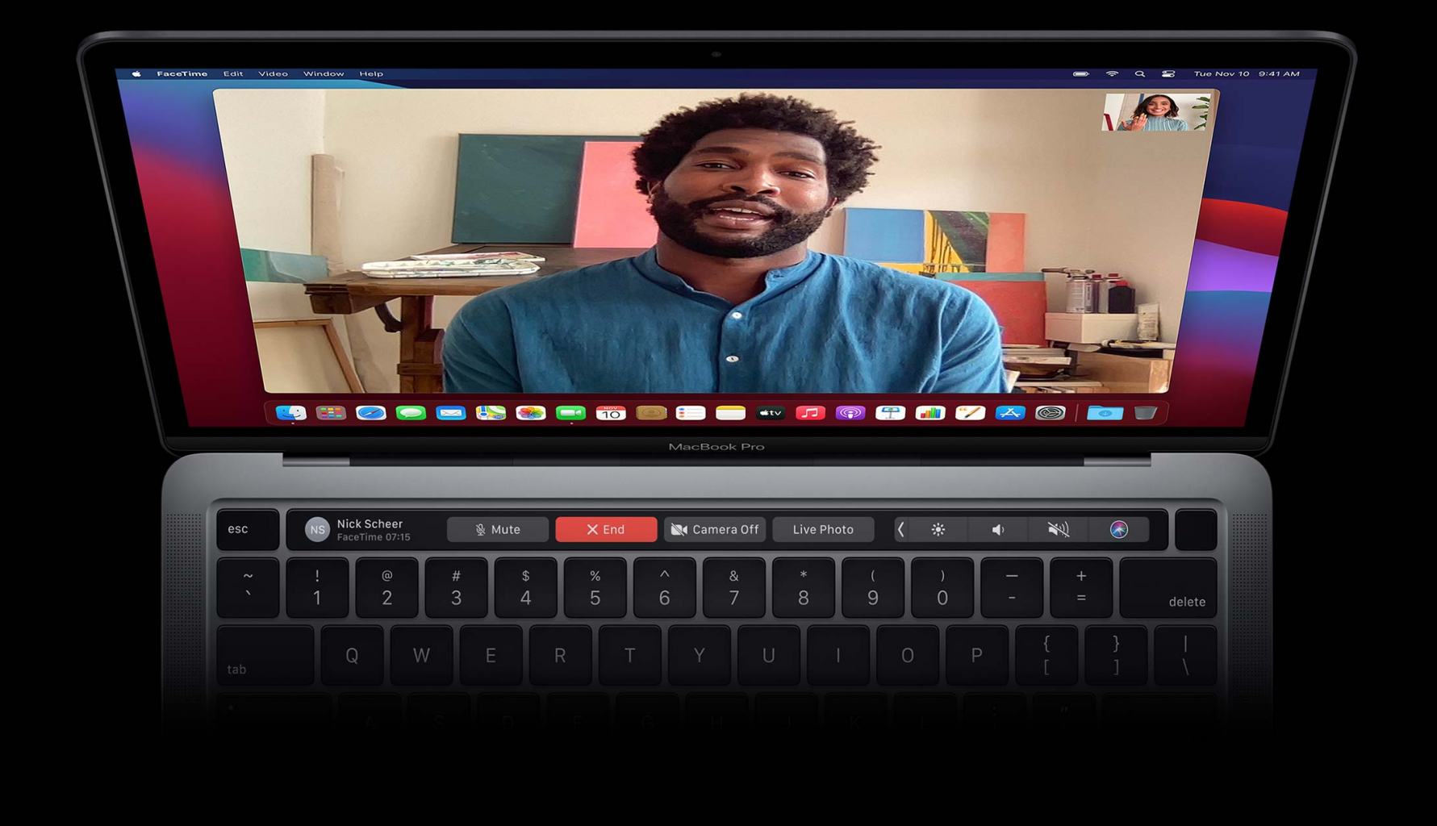Launch Messages app in the dock

(411, 413)
